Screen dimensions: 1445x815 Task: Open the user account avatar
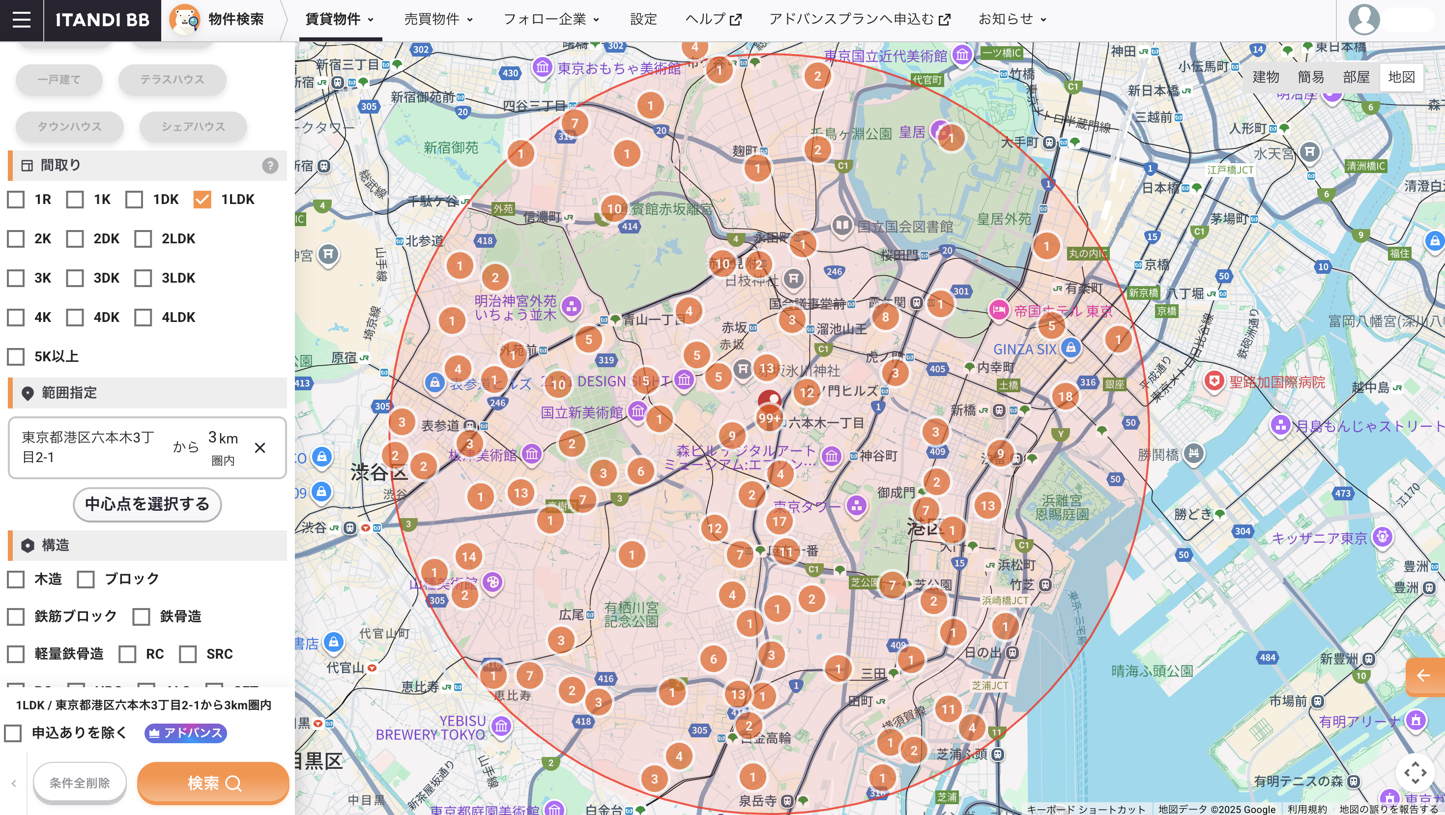1364,20
